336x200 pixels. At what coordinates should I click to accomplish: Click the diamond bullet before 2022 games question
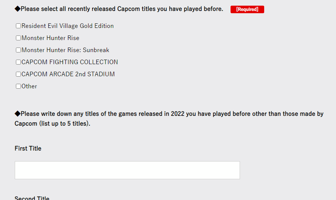click(17, 114)
